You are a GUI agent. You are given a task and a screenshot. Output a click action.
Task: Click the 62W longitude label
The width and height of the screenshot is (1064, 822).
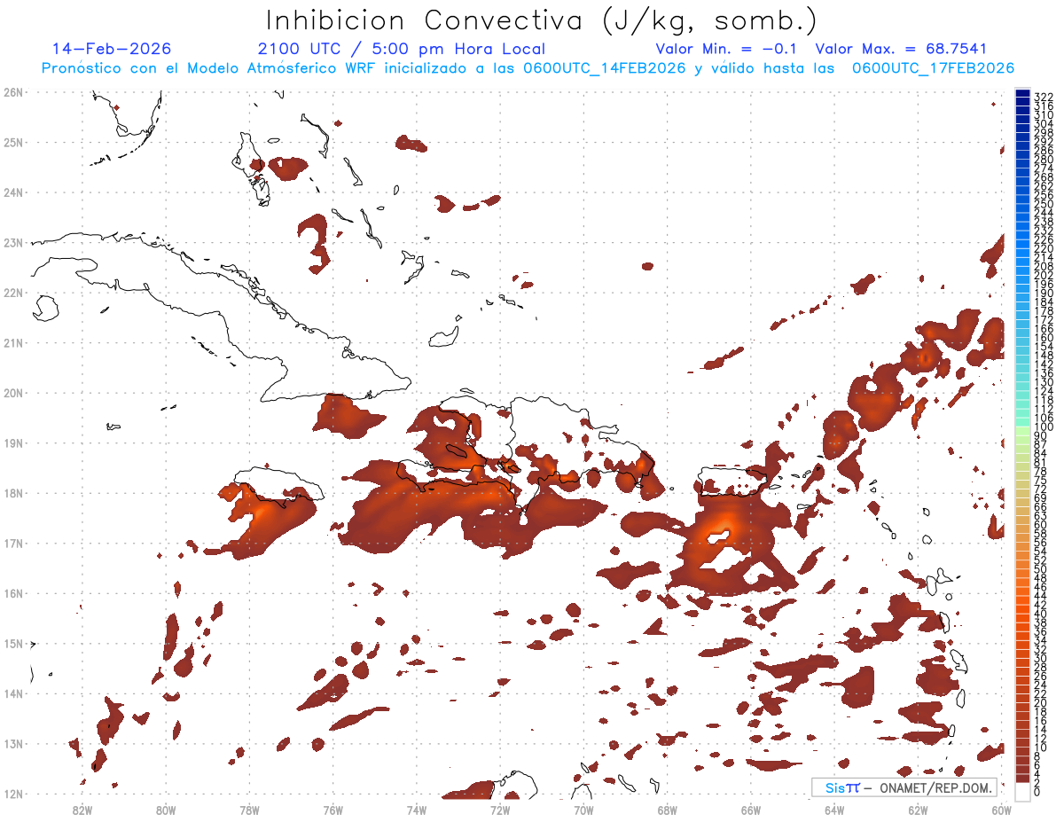coord(918,810)
